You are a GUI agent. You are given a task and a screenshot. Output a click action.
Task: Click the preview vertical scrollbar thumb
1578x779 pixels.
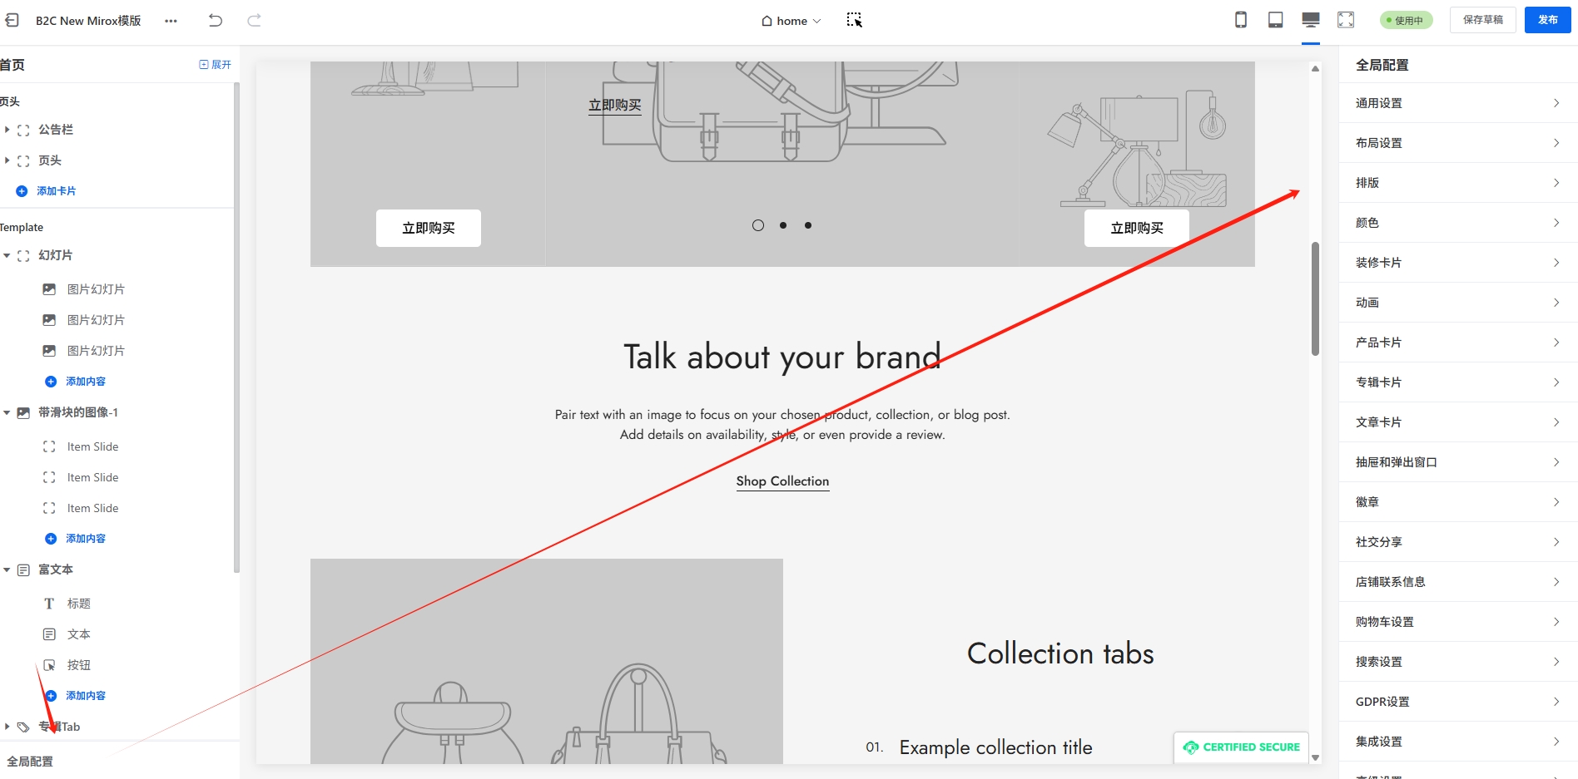pos(1315,299)
